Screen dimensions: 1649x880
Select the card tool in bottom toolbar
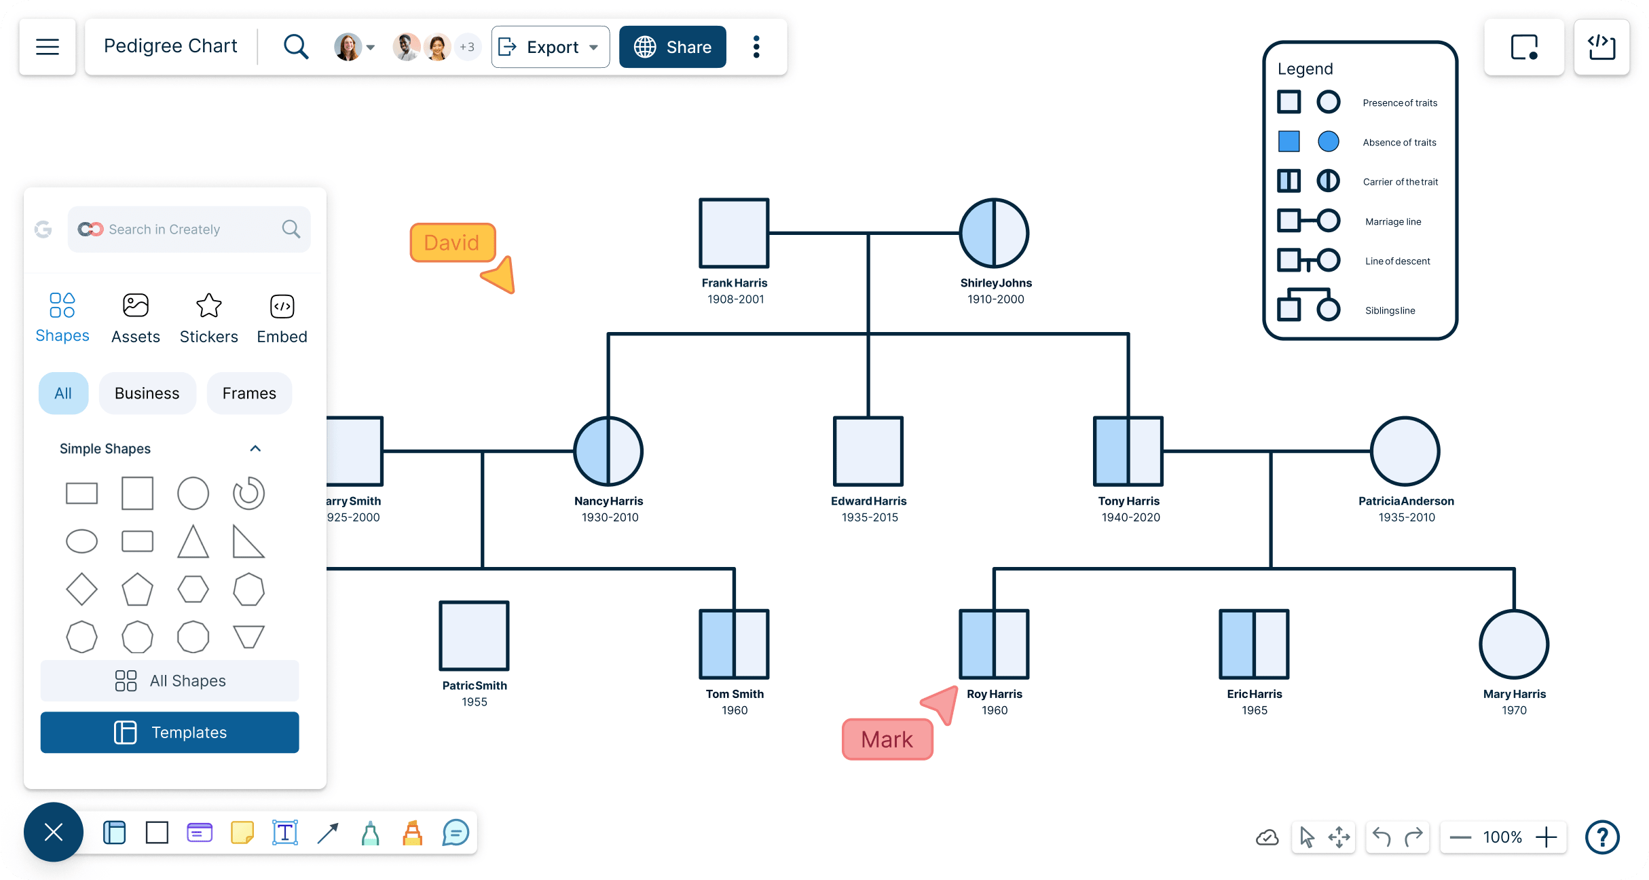[x=200, y=832]
